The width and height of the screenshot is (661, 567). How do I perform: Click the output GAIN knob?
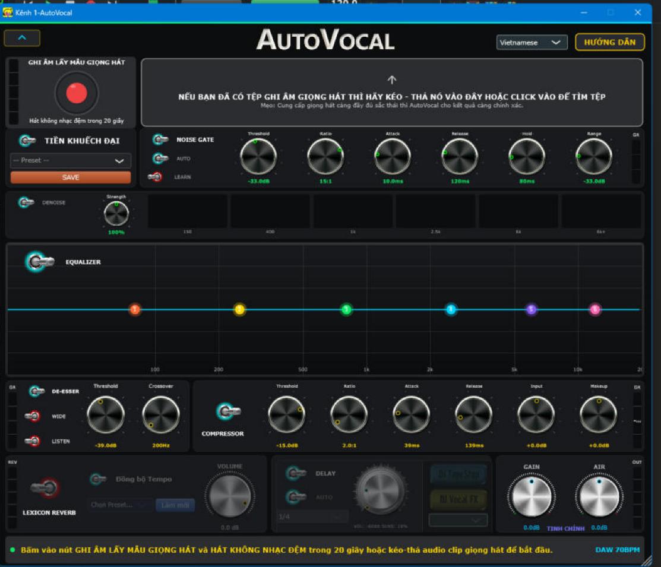point(531,498)
